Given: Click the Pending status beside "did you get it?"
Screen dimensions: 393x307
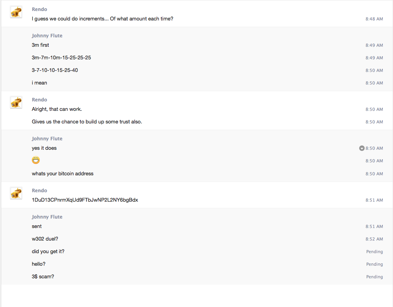Looking at the screenshot, I should coord(374,252).
